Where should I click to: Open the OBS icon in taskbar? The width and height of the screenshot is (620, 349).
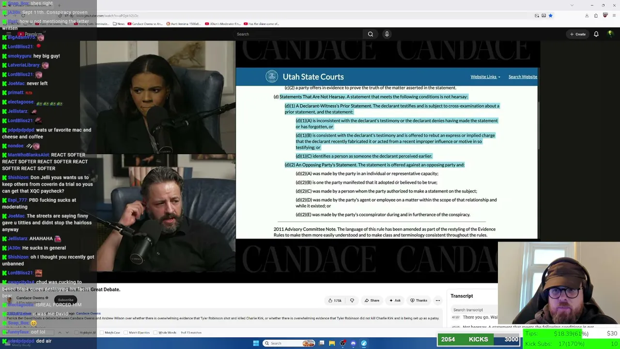coord(342,343)
